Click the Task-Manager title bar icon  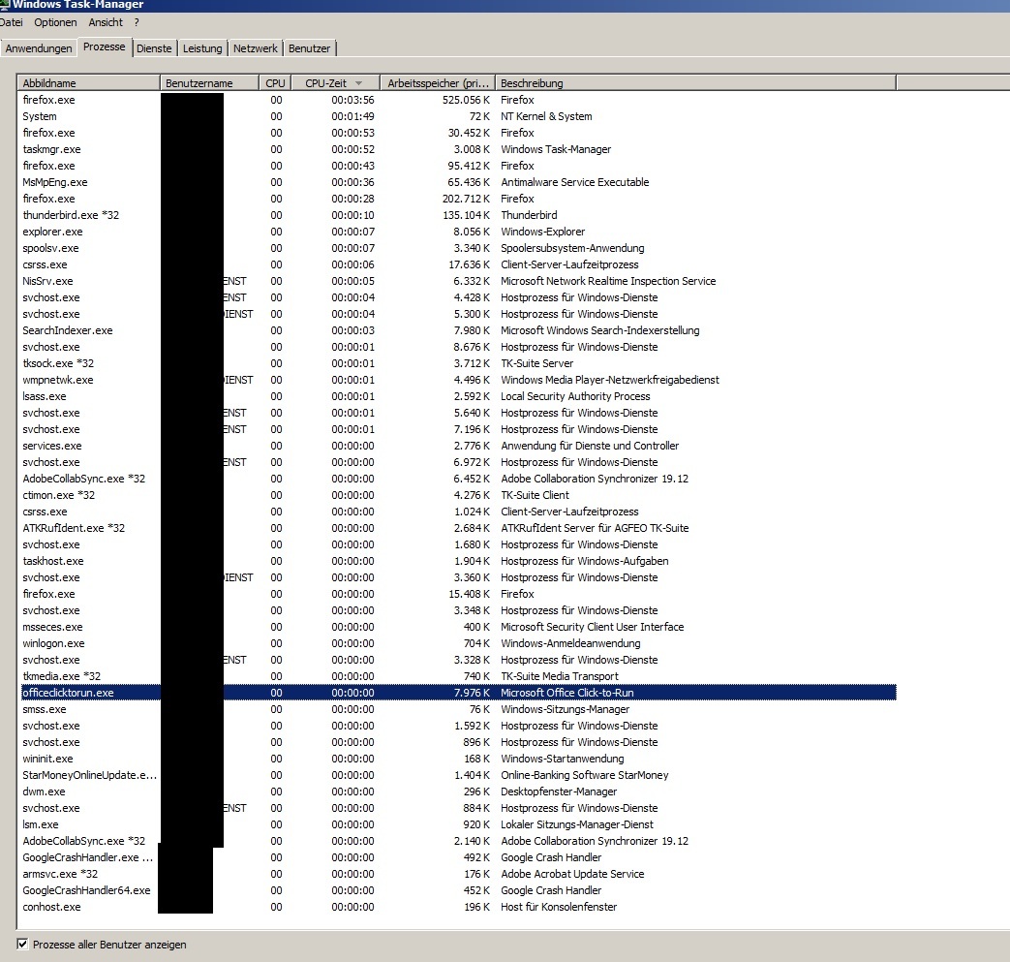point(5,5)
